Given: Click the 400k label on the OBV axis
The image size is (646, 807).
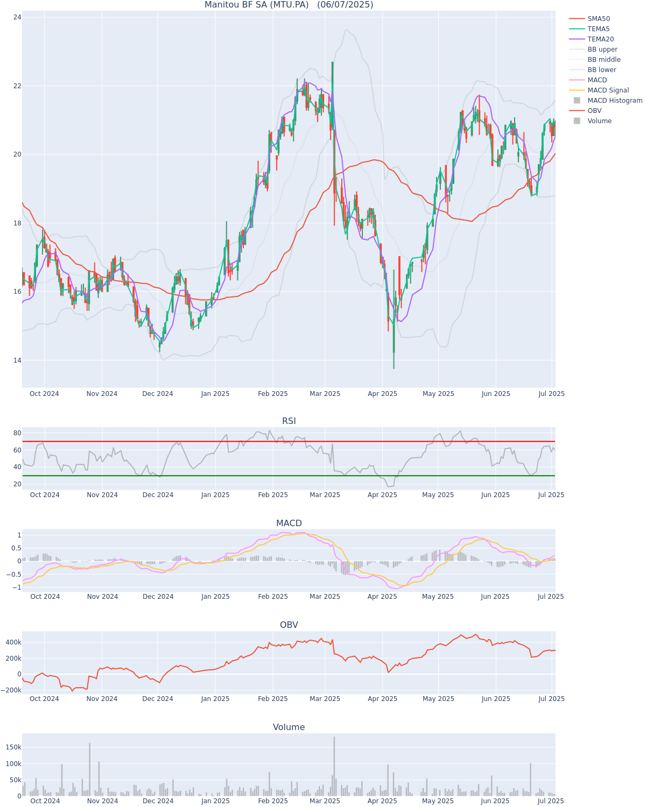Looking at the screenshot, I should pos(13,642).
